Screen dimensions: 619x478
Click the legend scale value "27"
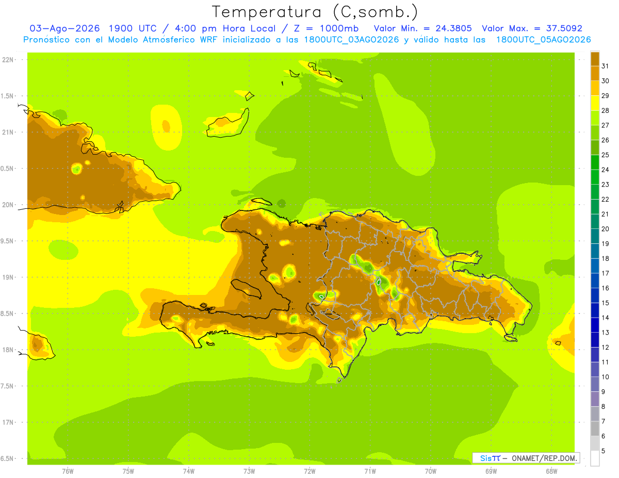coord(606,125)
